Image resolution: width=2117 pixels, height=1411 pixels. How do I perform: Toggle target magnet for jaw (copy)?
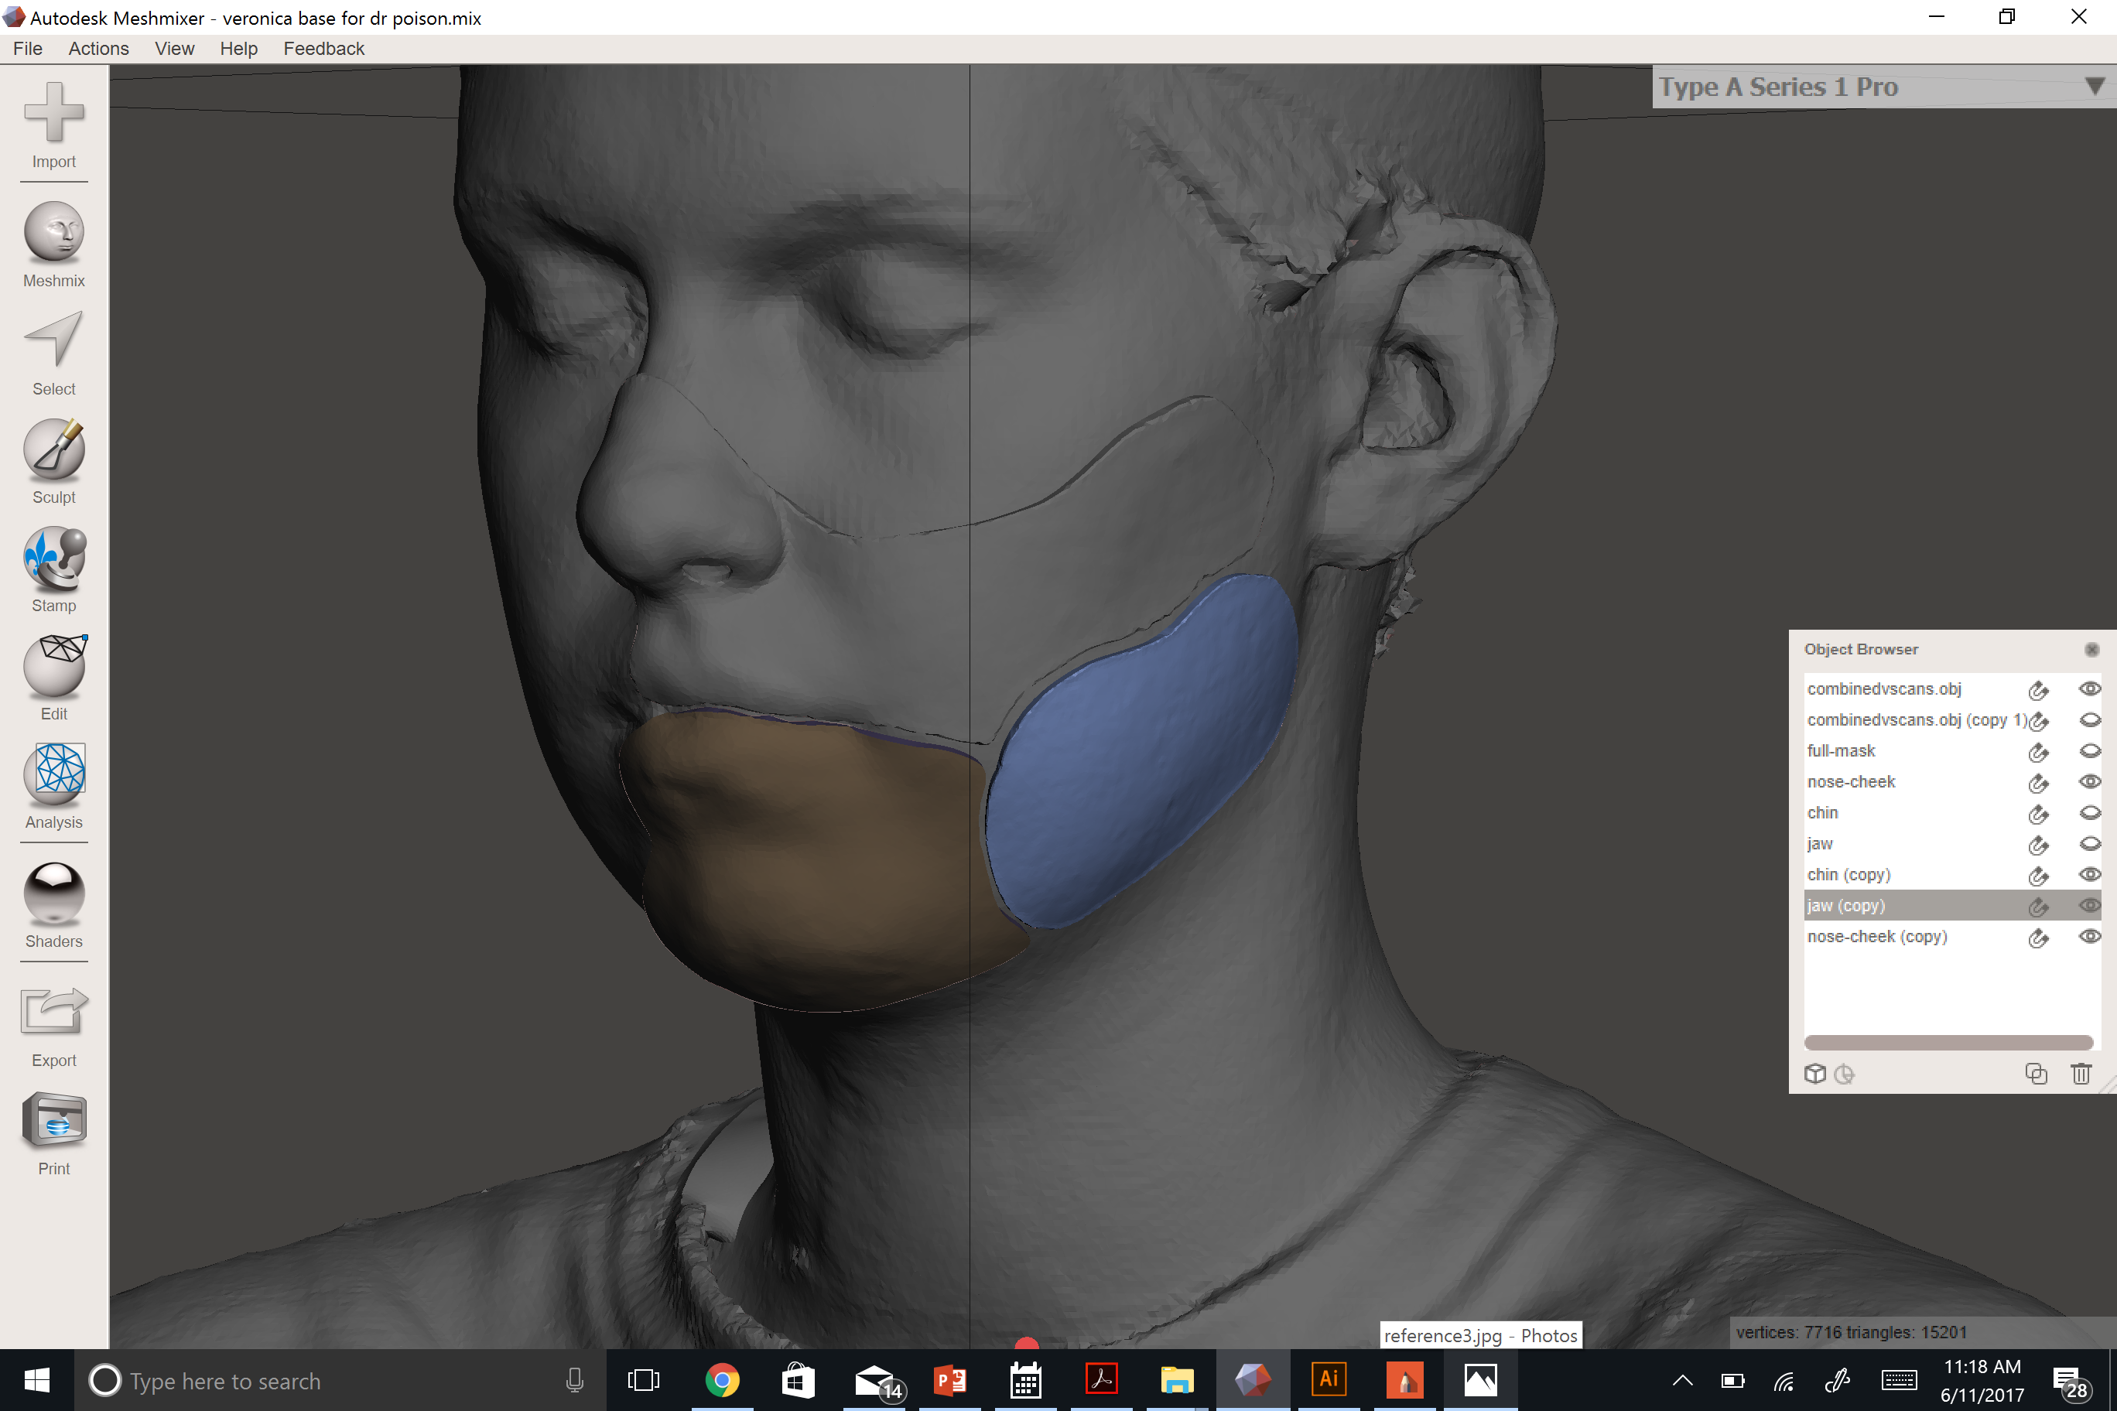point(2039,906)
